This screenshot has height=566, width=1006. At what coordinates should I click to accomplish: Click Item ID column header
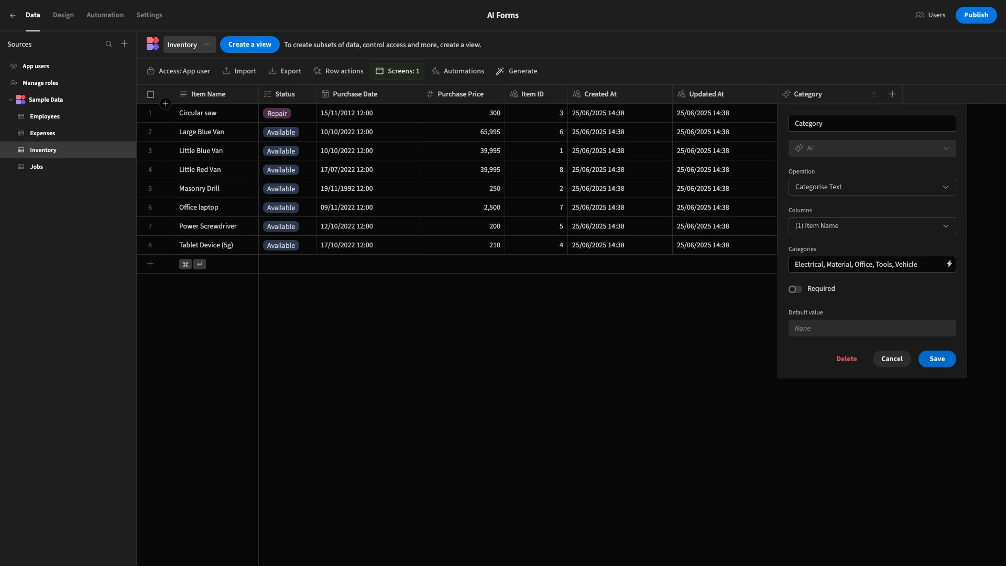536,94
